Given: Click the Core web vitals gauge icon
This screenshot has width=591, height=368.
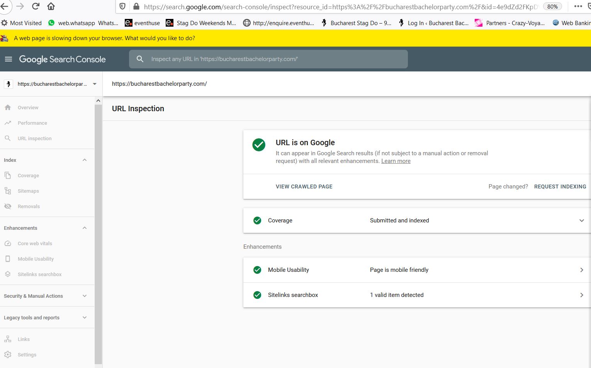Looking at the screenshot, I should [x=8, y=243].
